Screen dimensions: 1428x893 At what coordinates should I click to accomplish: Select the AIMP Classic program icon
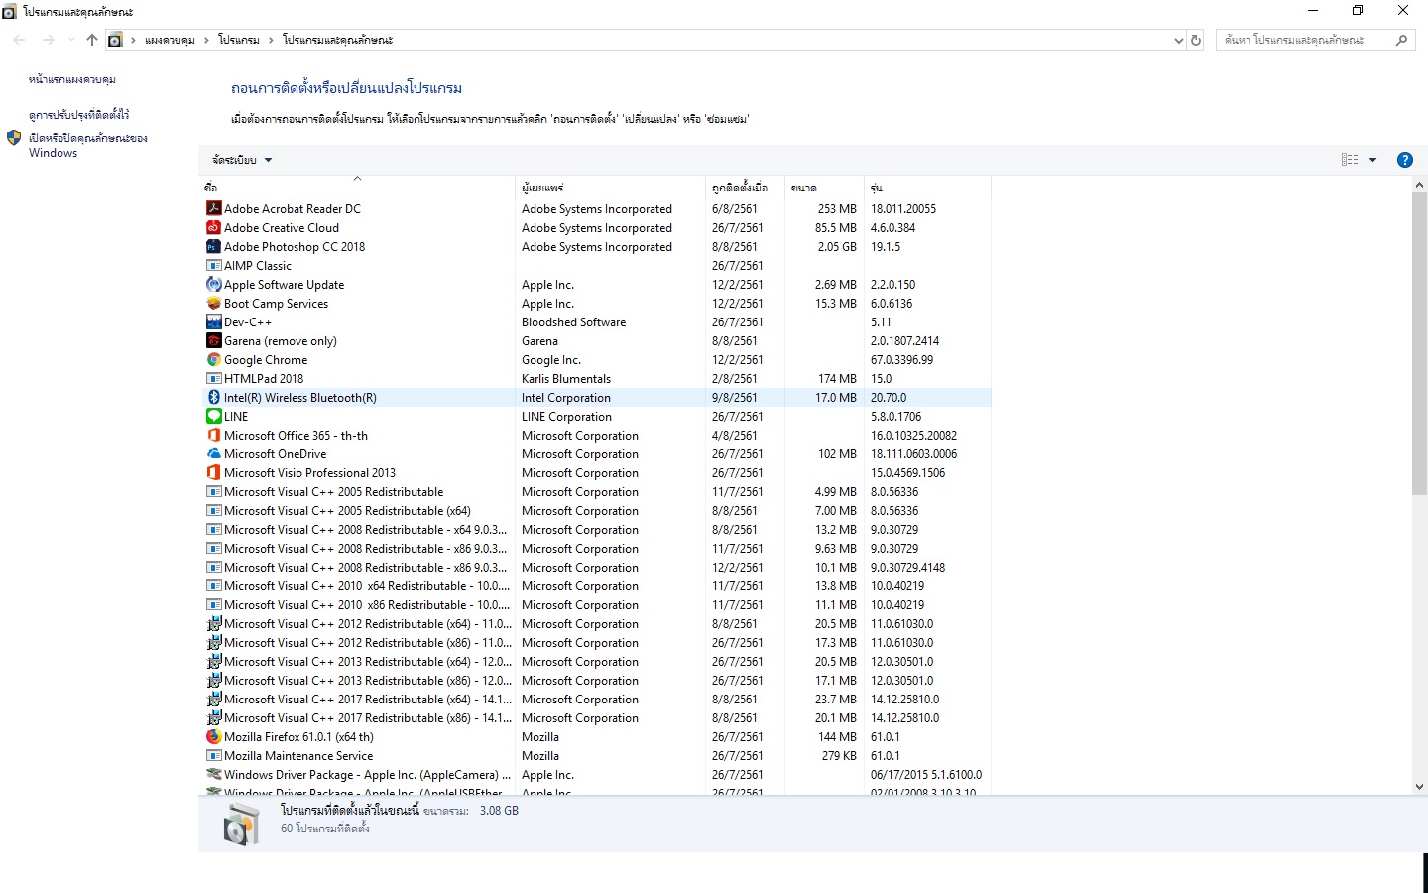213,265
